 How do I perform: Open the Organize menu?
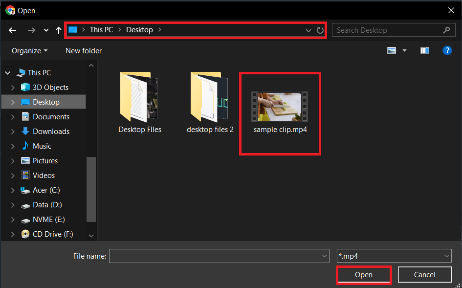28,50
